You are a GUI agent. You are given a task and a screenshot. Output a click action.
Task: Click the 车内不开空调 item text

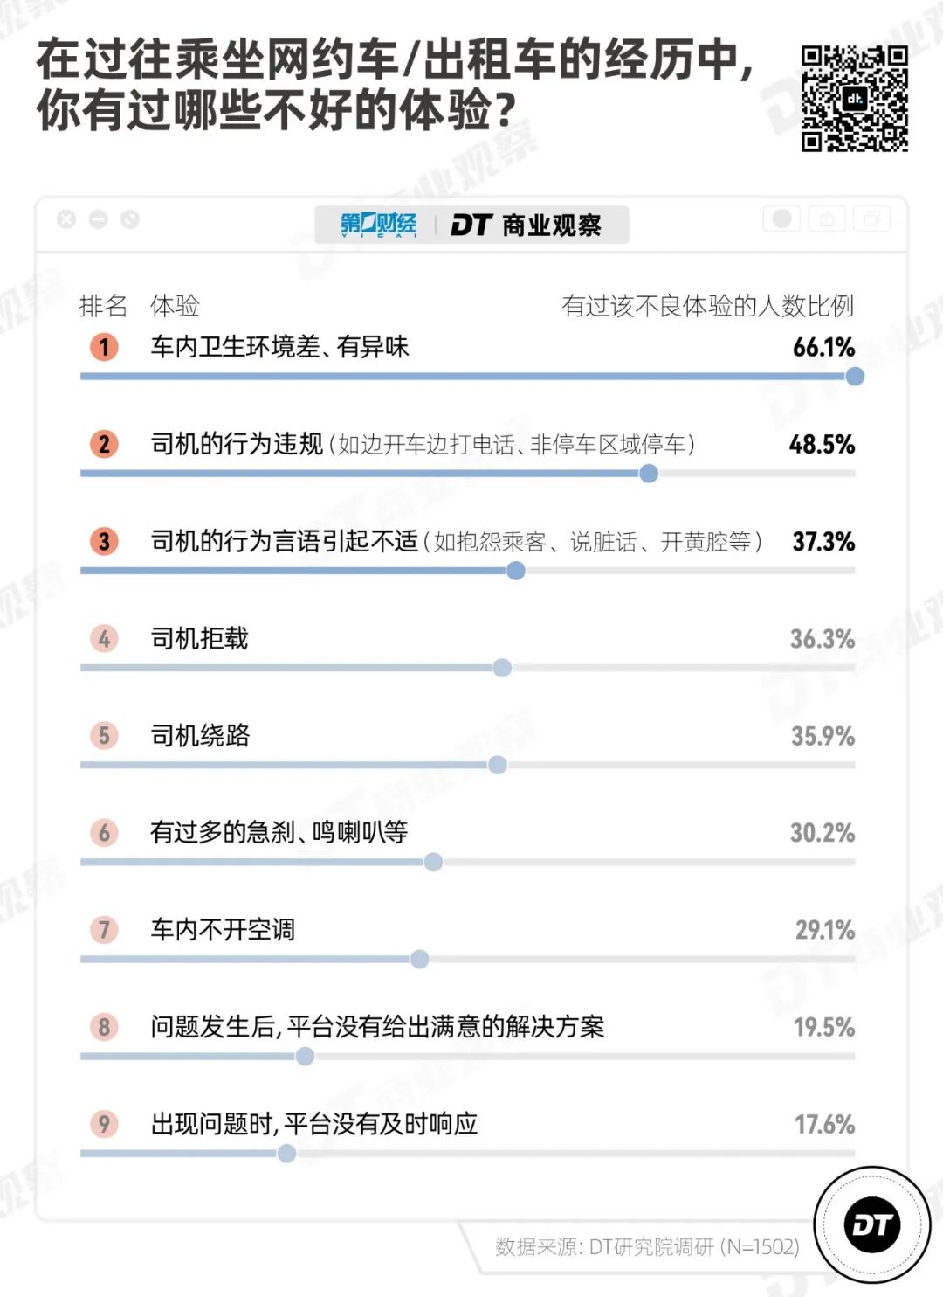(x=223, y=929)
